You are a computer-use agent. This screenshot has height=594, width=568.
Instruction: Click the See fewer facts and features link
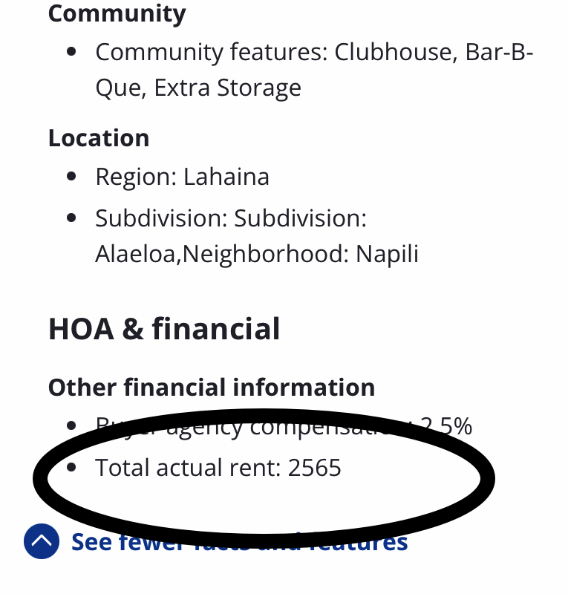(238, 541)
